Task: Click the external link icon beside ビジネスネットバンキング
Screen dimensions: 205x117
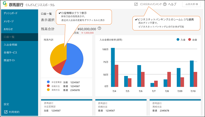Action: click(x=136, y=4)
